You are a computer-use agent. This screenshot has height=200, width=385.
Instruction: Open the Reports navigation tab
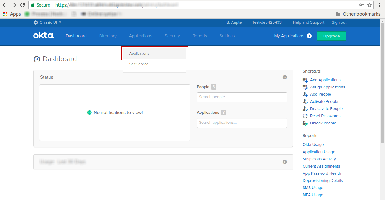[x=200, y=36]
